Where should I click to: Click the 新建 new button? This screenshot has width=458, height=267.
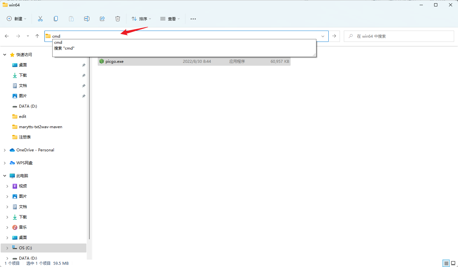coord(17,19)
